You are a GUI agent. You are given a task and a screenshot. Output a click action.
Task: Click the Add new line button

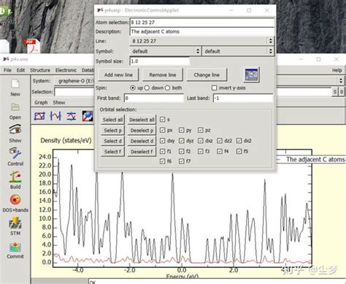118,74
